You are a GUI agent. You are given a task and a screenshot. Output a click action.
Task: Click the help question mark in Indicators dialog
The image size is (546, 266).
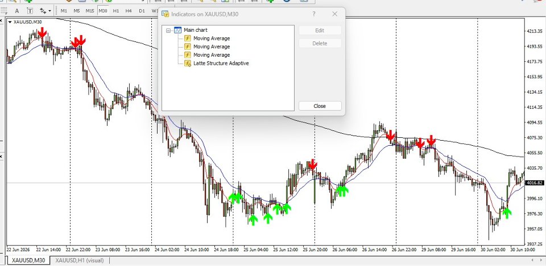pos(314,14)
